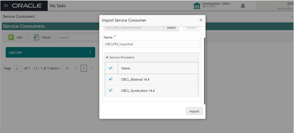
Task: Click the OBCL_Bilateral 14.4 row text
Action: tap(135, 79)
